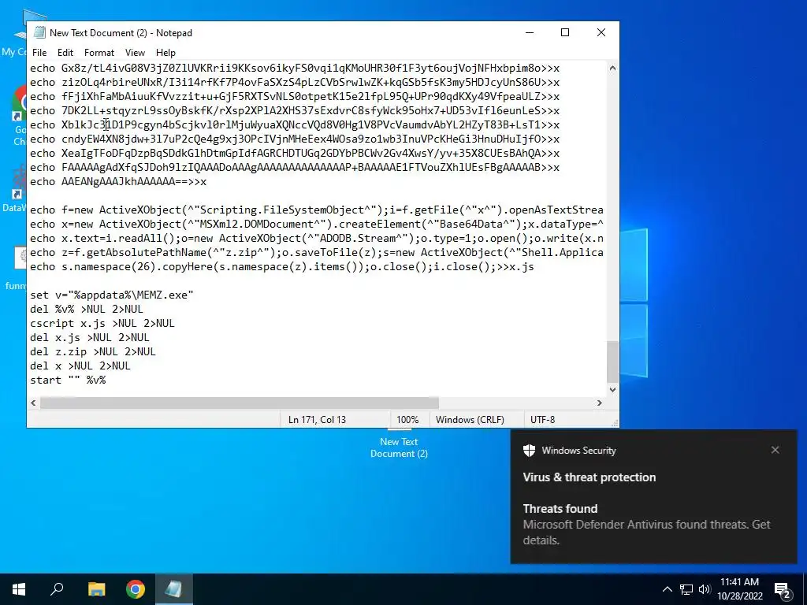Click the line starting 'echo f=new ActiveXObject'

click(317, 210)
